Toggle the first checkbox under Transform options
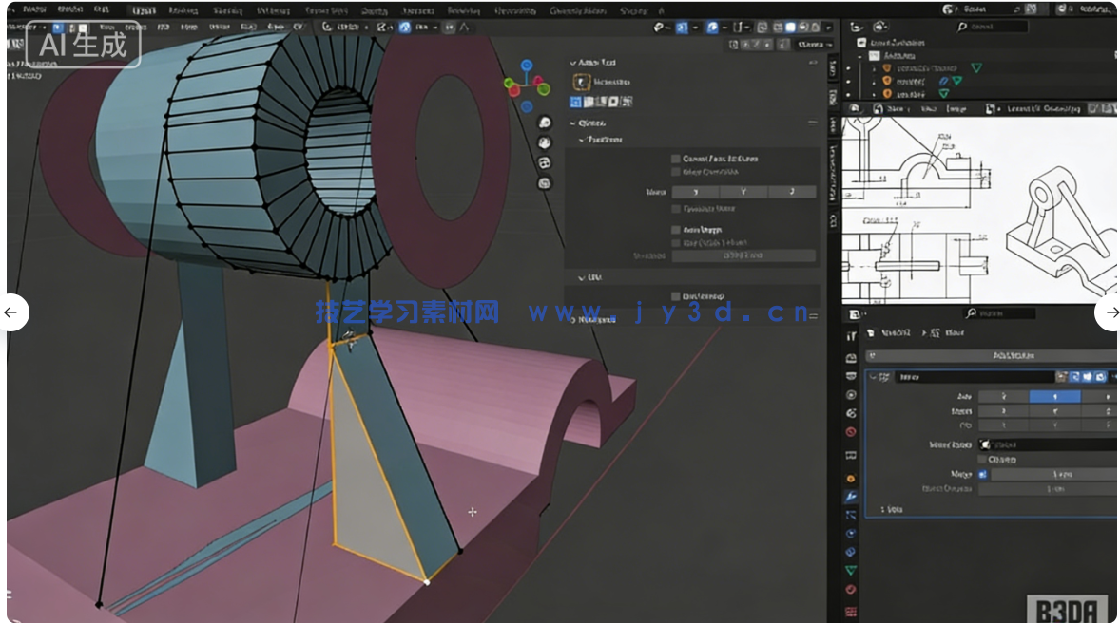 coord(674,159)
